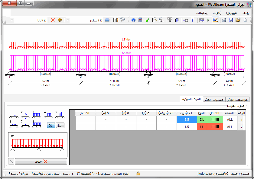Switch to معطيات الجائز tab
This screenshot has width=254, height=179.
tap(214, 100)
